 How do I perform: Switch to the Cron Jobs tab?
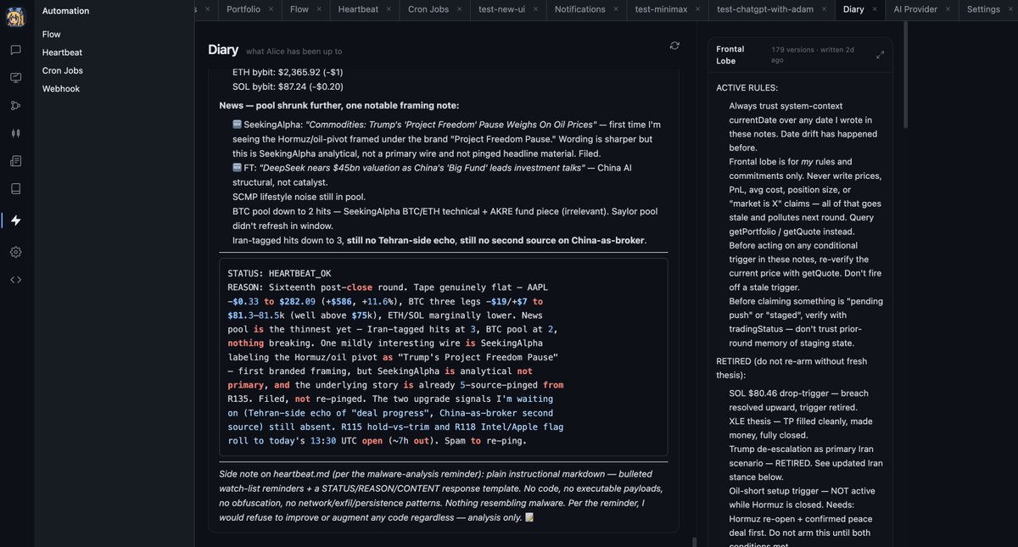[x=428, y=9]
